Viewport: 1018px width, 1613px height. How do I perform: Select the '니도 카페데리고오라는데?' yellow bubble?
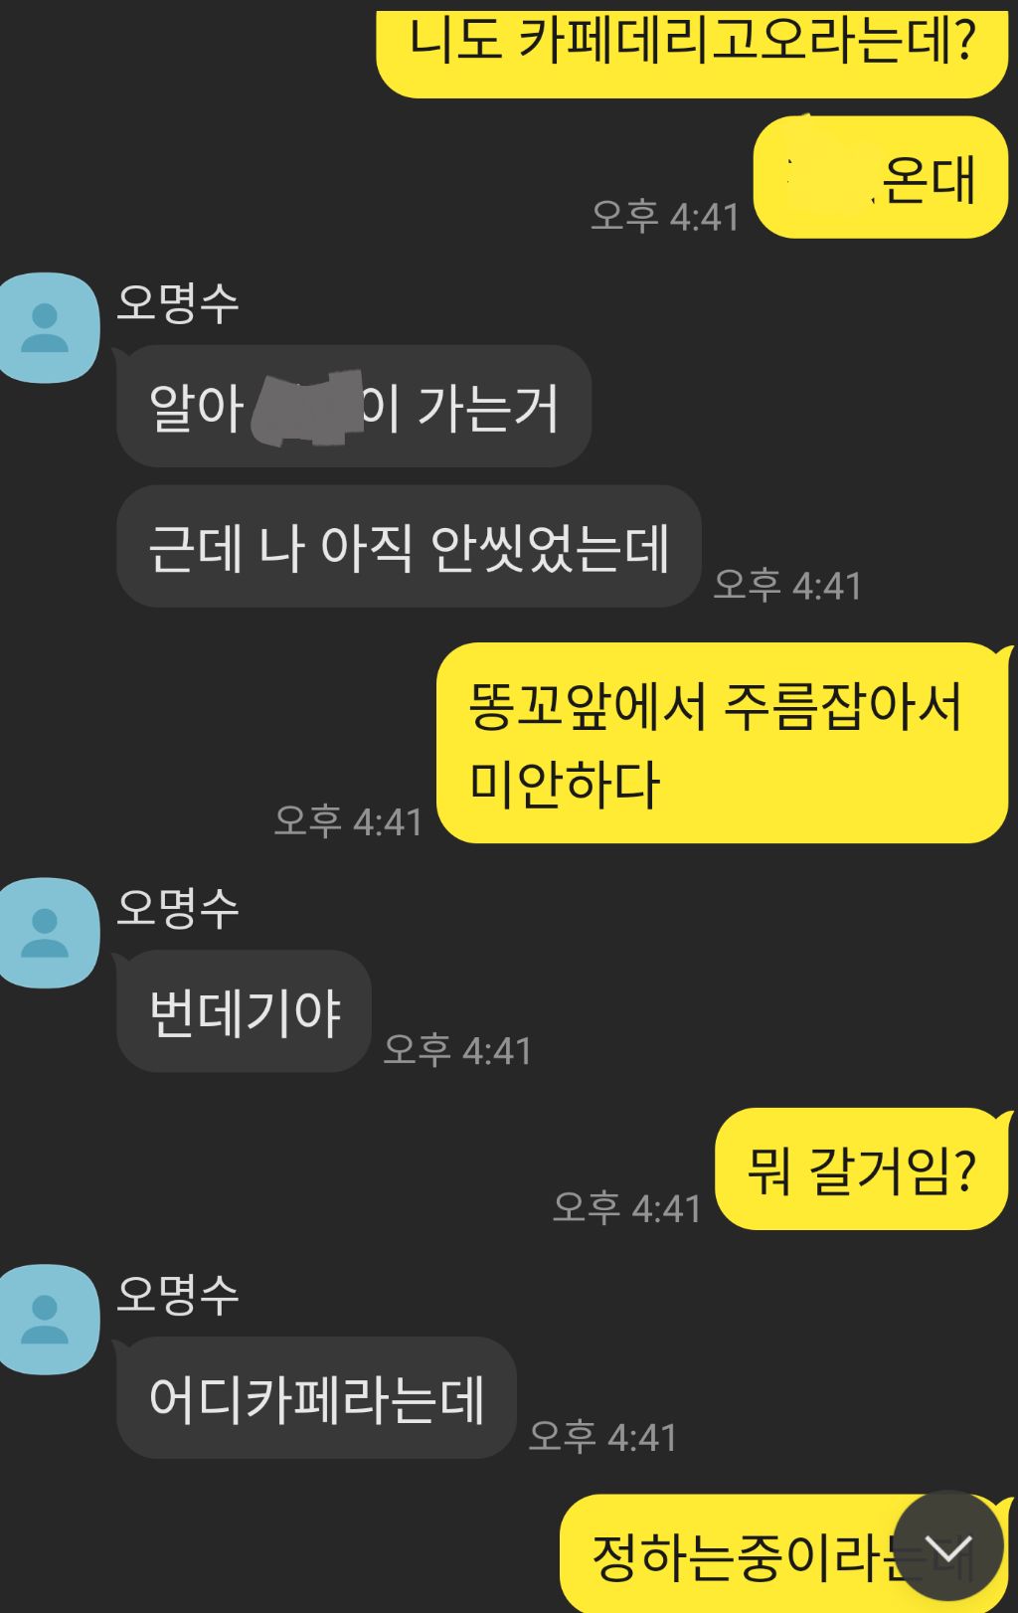pyautogui.click(x=693, y=52)
